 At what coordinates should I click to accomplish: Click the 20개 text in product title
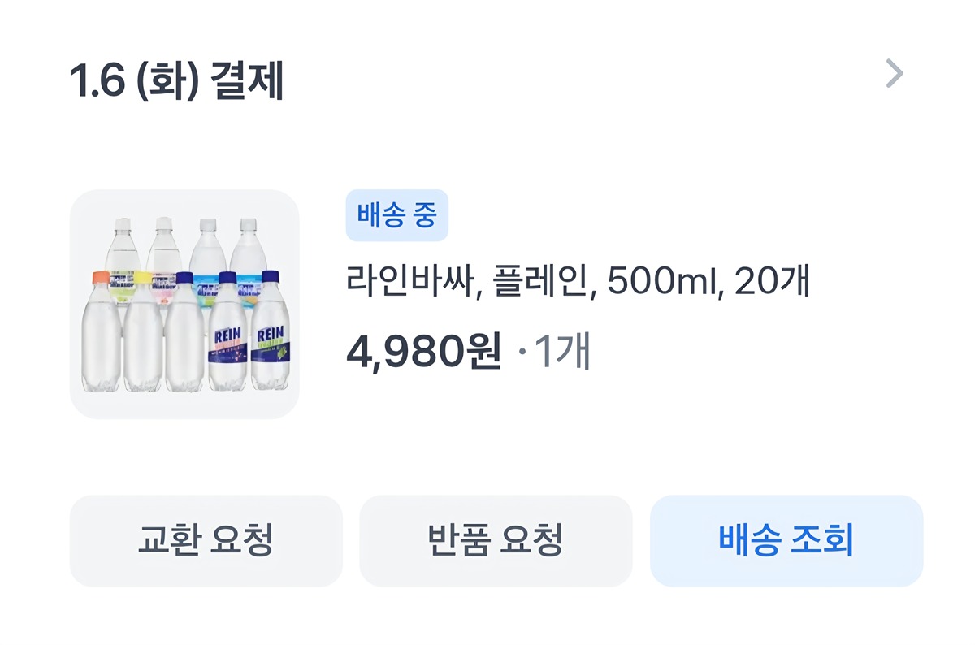(772, 283)
